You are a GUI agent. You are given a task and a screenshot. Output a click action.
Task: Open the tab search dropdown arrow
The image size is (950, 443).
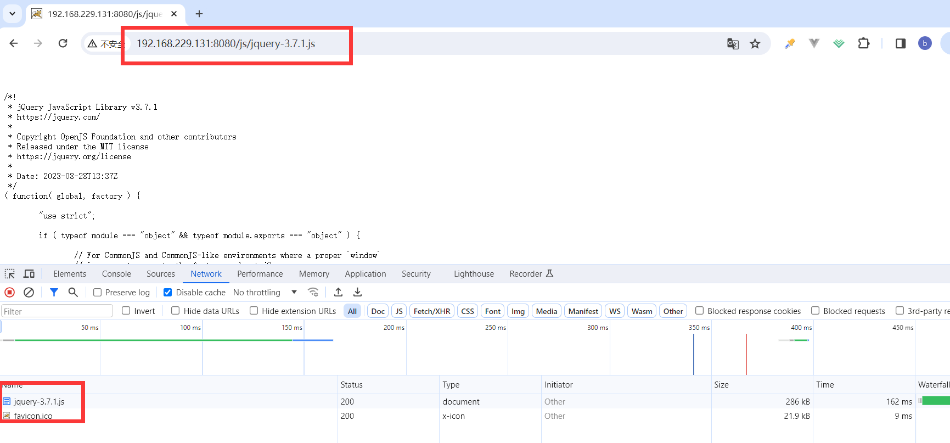tap(12, 14)
